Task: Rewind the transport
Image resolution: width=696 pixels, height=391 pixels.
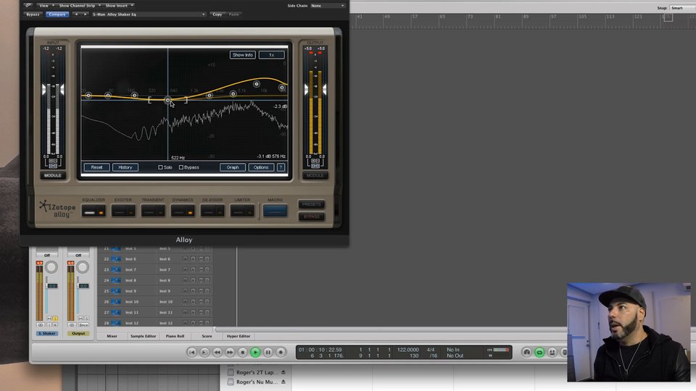Action: coord(217,352)
